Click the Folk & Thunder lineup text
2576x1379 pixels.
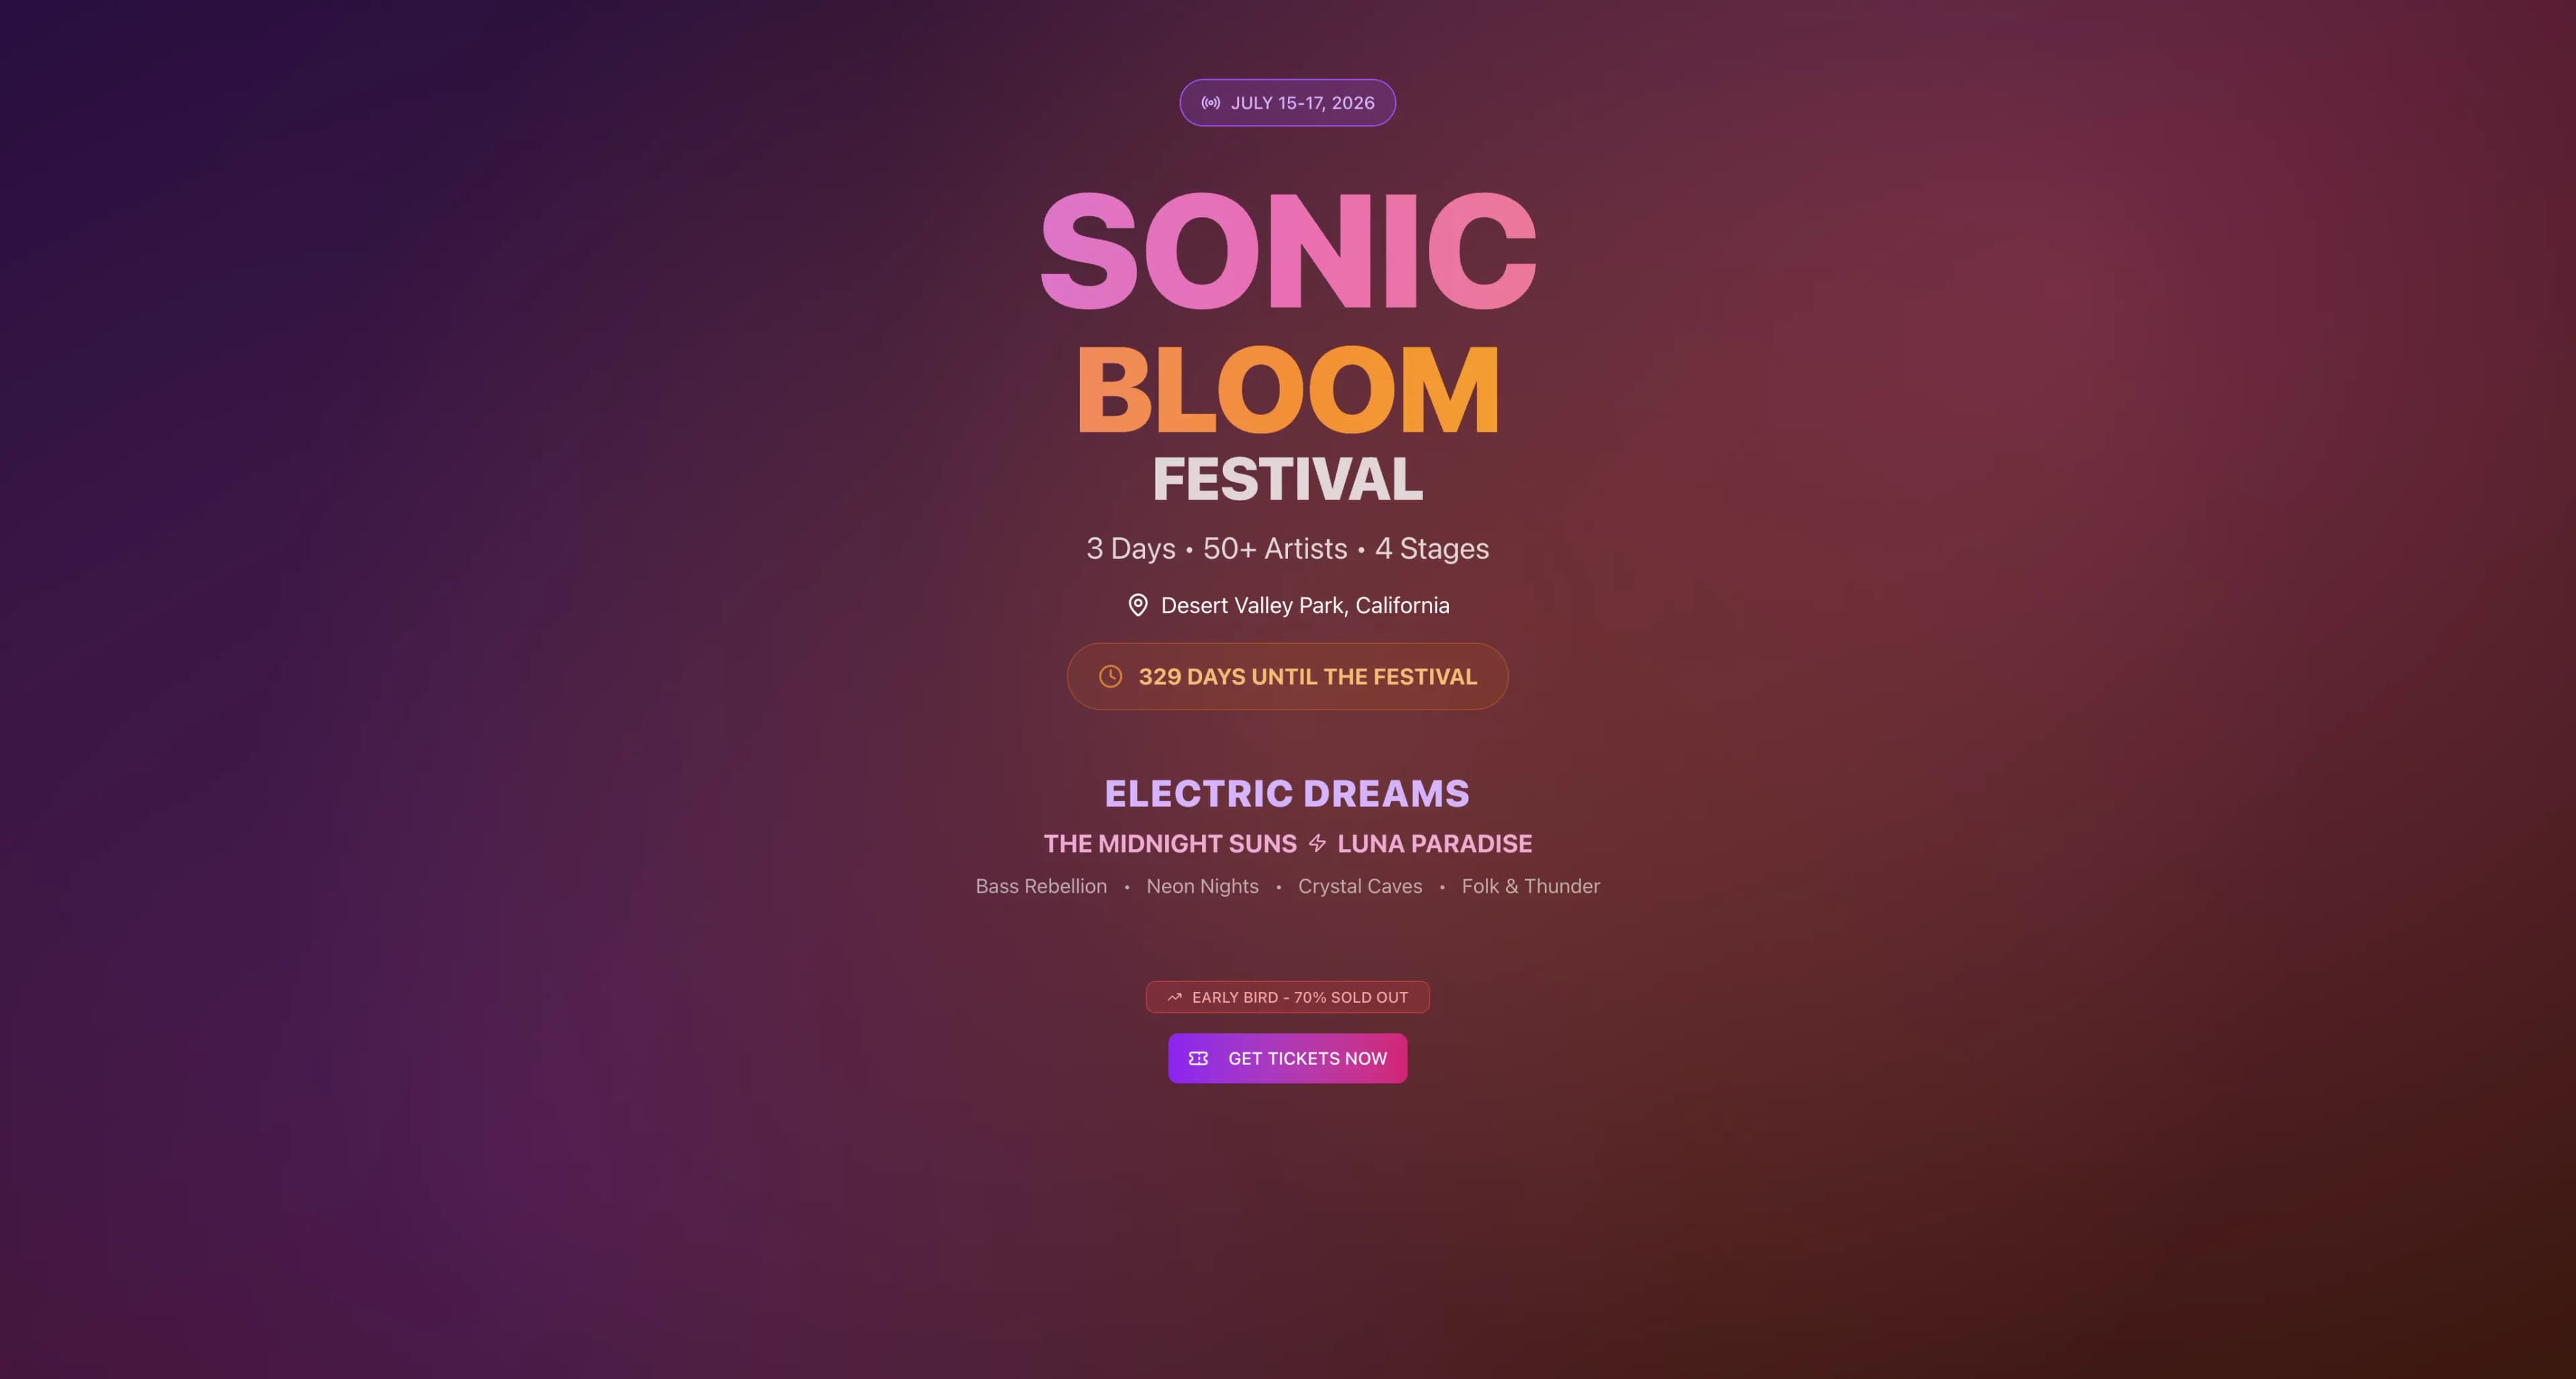click(1531, 886)
